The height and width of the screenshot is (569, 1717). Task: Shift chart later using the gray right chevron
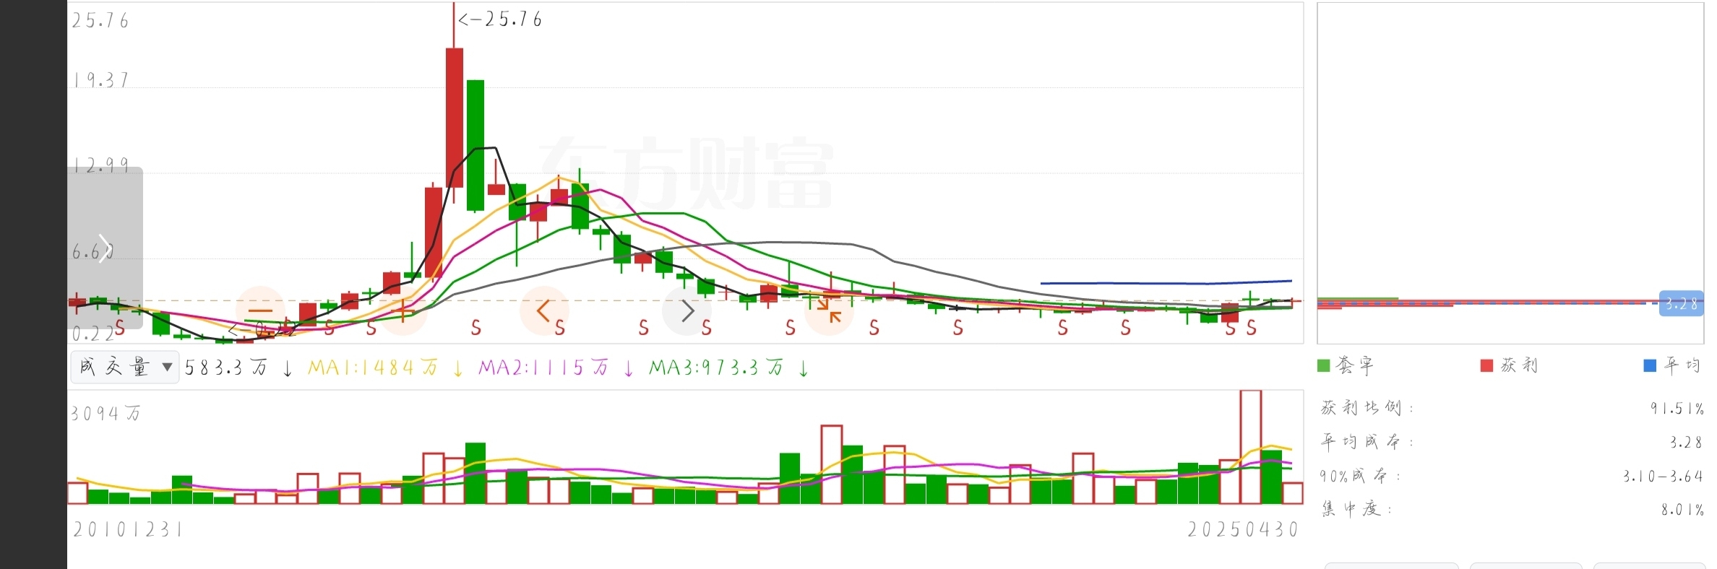(687, 310)
